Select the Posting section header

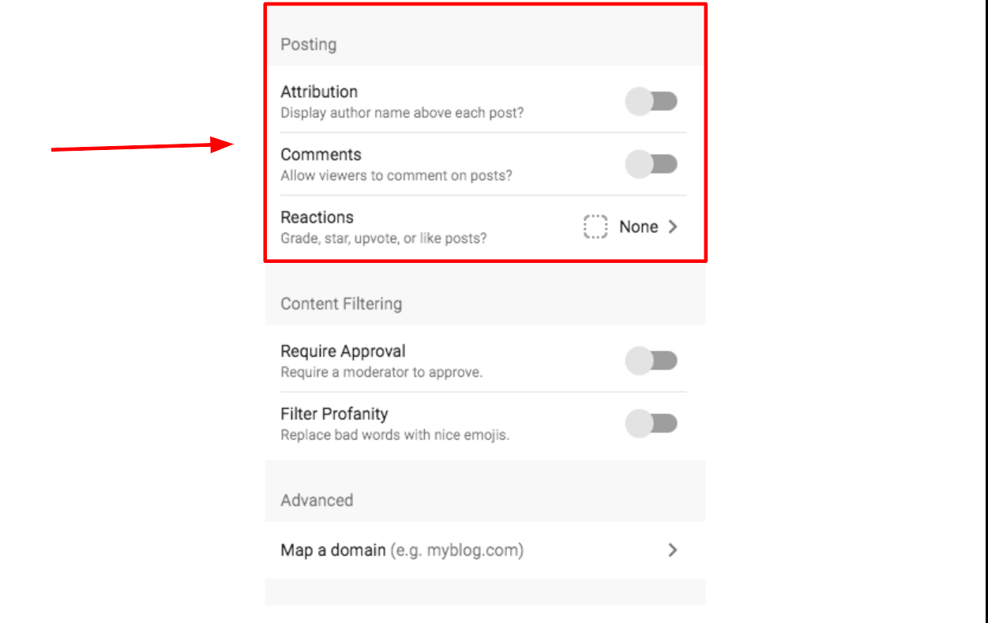pos(308,45)
